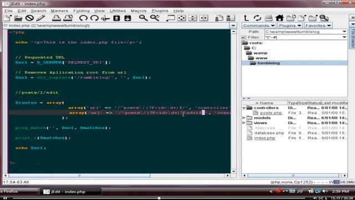Click the Unsplit view icon
Viewport: 355px width, 200px height.
tap(181, 18)
